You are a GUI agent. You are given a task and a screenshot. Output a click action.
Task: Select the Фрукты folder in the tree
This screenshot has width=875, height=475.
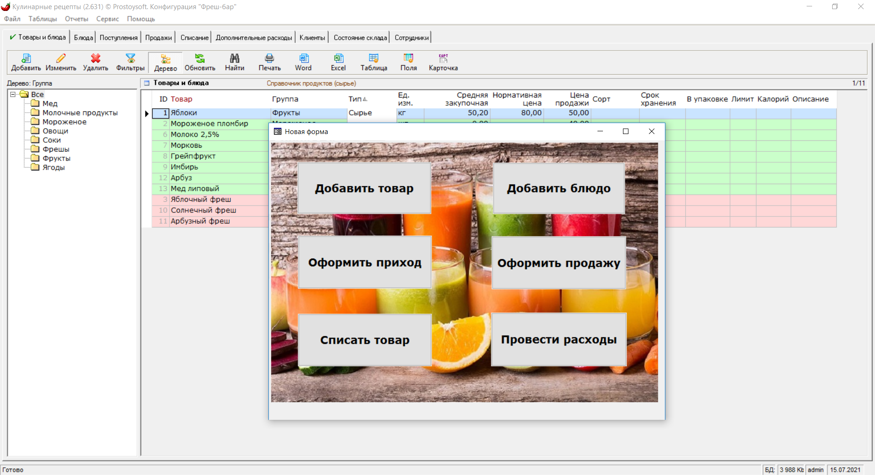[56, 158]
